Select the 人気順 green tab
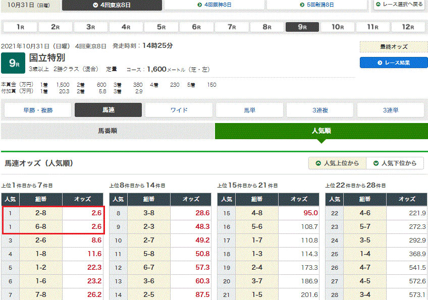Screen dimensions: 428x300 pyautogui.click(x=321, y=131)
